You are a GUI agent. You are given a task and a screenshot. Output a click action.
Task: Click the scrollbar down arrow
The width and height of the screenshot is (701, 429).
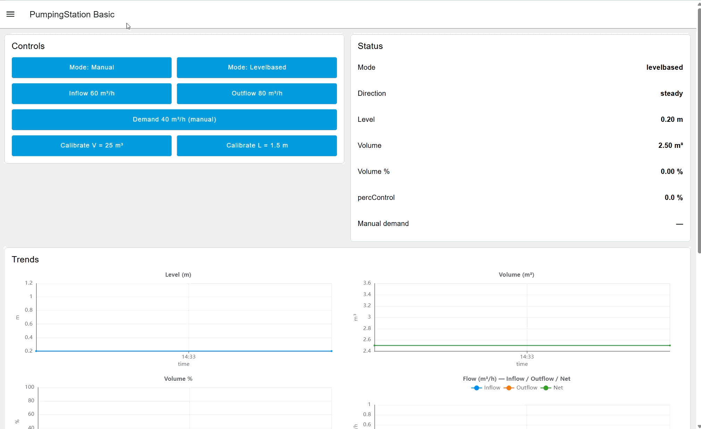[699, 426]
